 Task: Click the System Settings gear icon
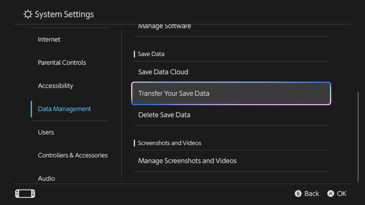click(x=27, y=14)
